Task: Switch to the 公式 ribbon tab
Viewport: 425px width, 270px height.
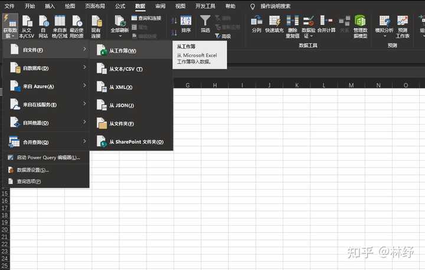Action: (x=120, y=6)
